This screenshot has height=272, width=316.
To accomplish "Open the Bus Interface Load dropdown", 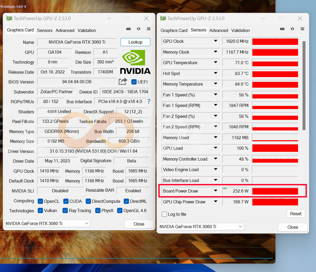I will pos(216,180).
